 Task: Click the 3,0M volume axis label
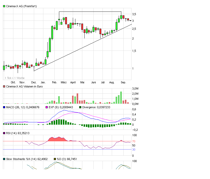pyautogui.click(x=135, y=88)
